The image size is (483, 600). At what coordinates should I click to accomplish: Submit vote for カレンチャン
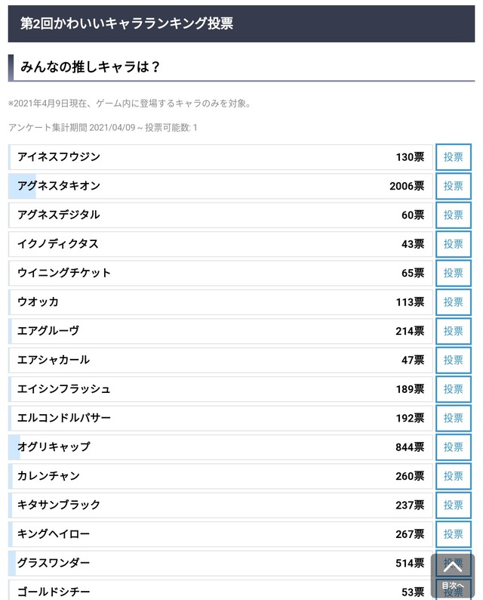pyautogui.click(x=454, y=476)
